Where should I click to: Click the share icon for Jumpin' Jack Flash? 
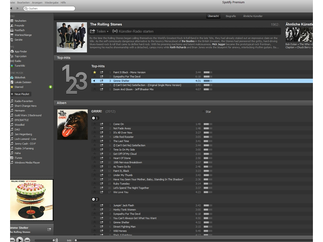click(x=102, y=205)
